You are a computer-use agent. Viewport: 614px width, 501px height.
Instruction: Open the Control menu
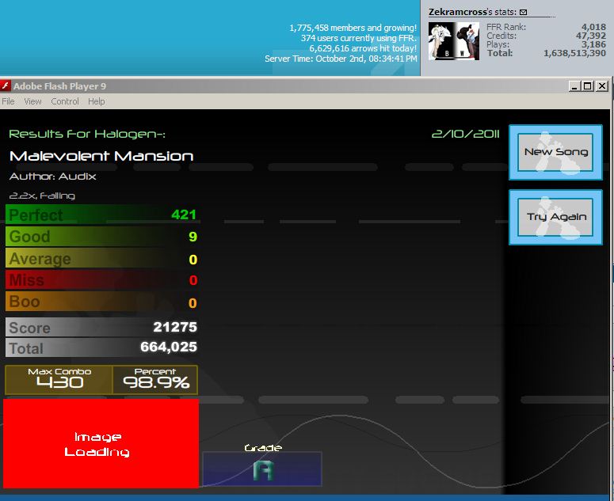point(65,101)
